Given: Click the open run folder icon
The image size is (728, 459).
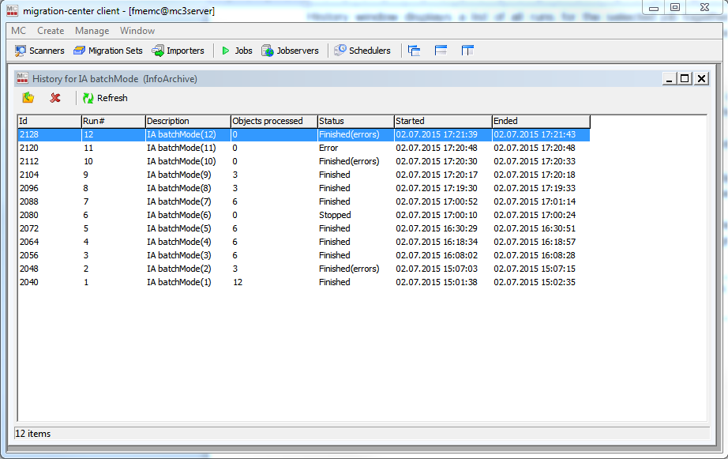Looking at the screenshot, I should click(x=28, y=98).
